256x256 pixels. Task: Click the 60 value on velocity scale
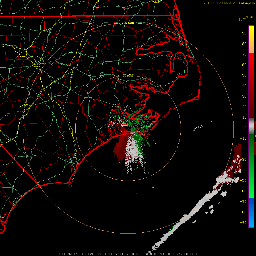(244, 65)
